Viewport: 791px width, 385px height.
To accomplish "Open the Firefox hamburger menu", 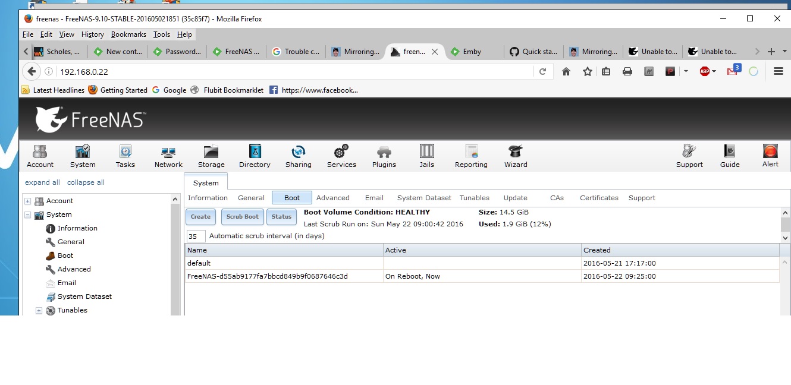I will [779, 71].
